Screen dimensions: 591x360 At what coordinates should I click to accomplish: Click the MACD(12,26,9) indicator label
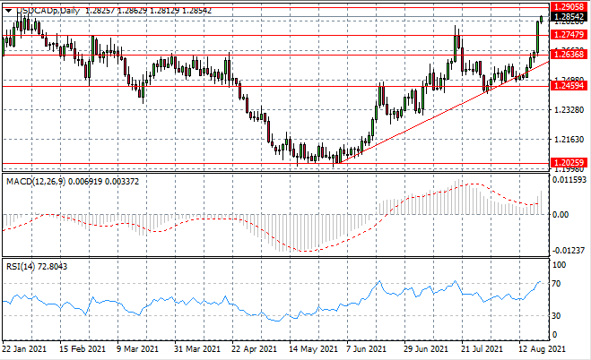coord(35,182)
